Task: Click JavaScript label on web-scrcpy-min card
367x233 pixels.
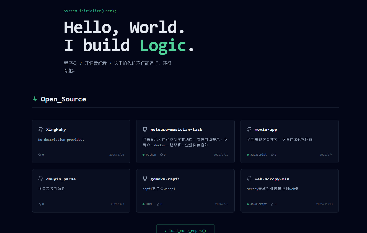Action: point(259,204)
